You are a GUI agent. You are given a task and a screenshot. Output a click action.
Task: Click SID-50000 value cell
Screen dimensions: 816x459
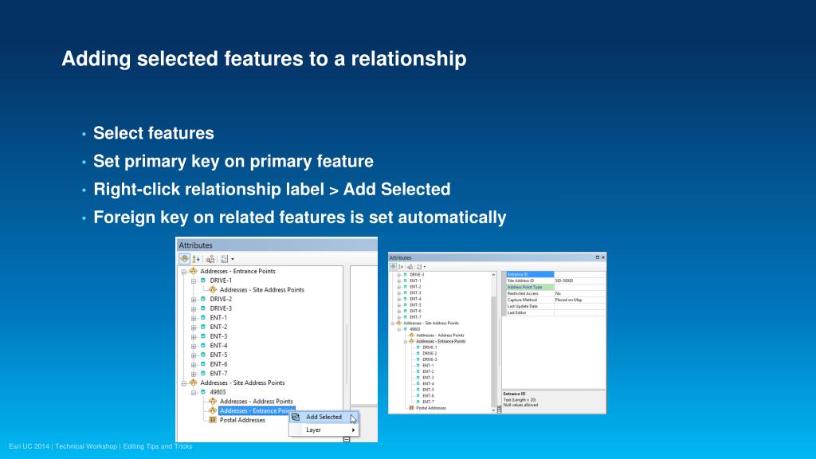coord(579,280)
